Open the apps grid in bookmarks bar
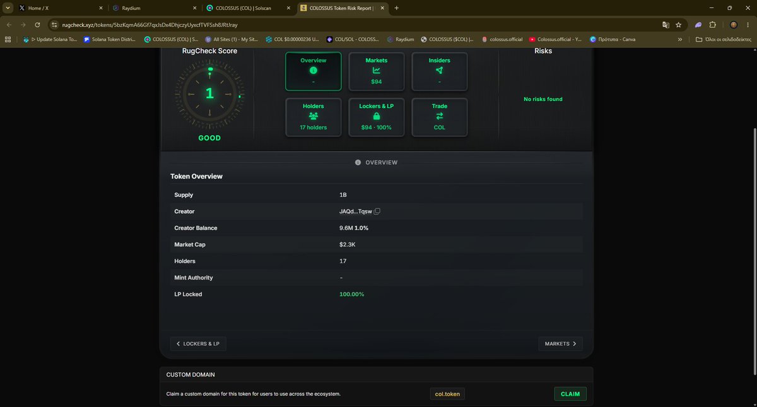This screenshot has width=757, height=407. point(8,39)
